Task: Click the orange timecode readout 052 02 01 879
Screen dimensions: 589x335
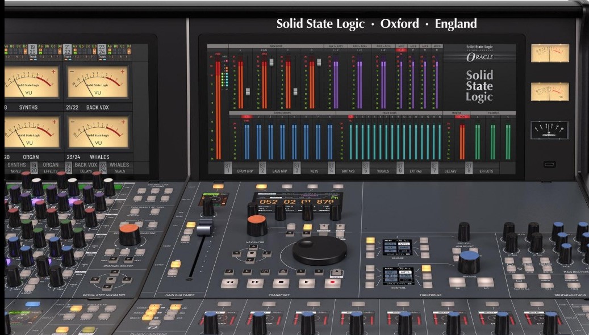Action: click(x=296, y=202)
